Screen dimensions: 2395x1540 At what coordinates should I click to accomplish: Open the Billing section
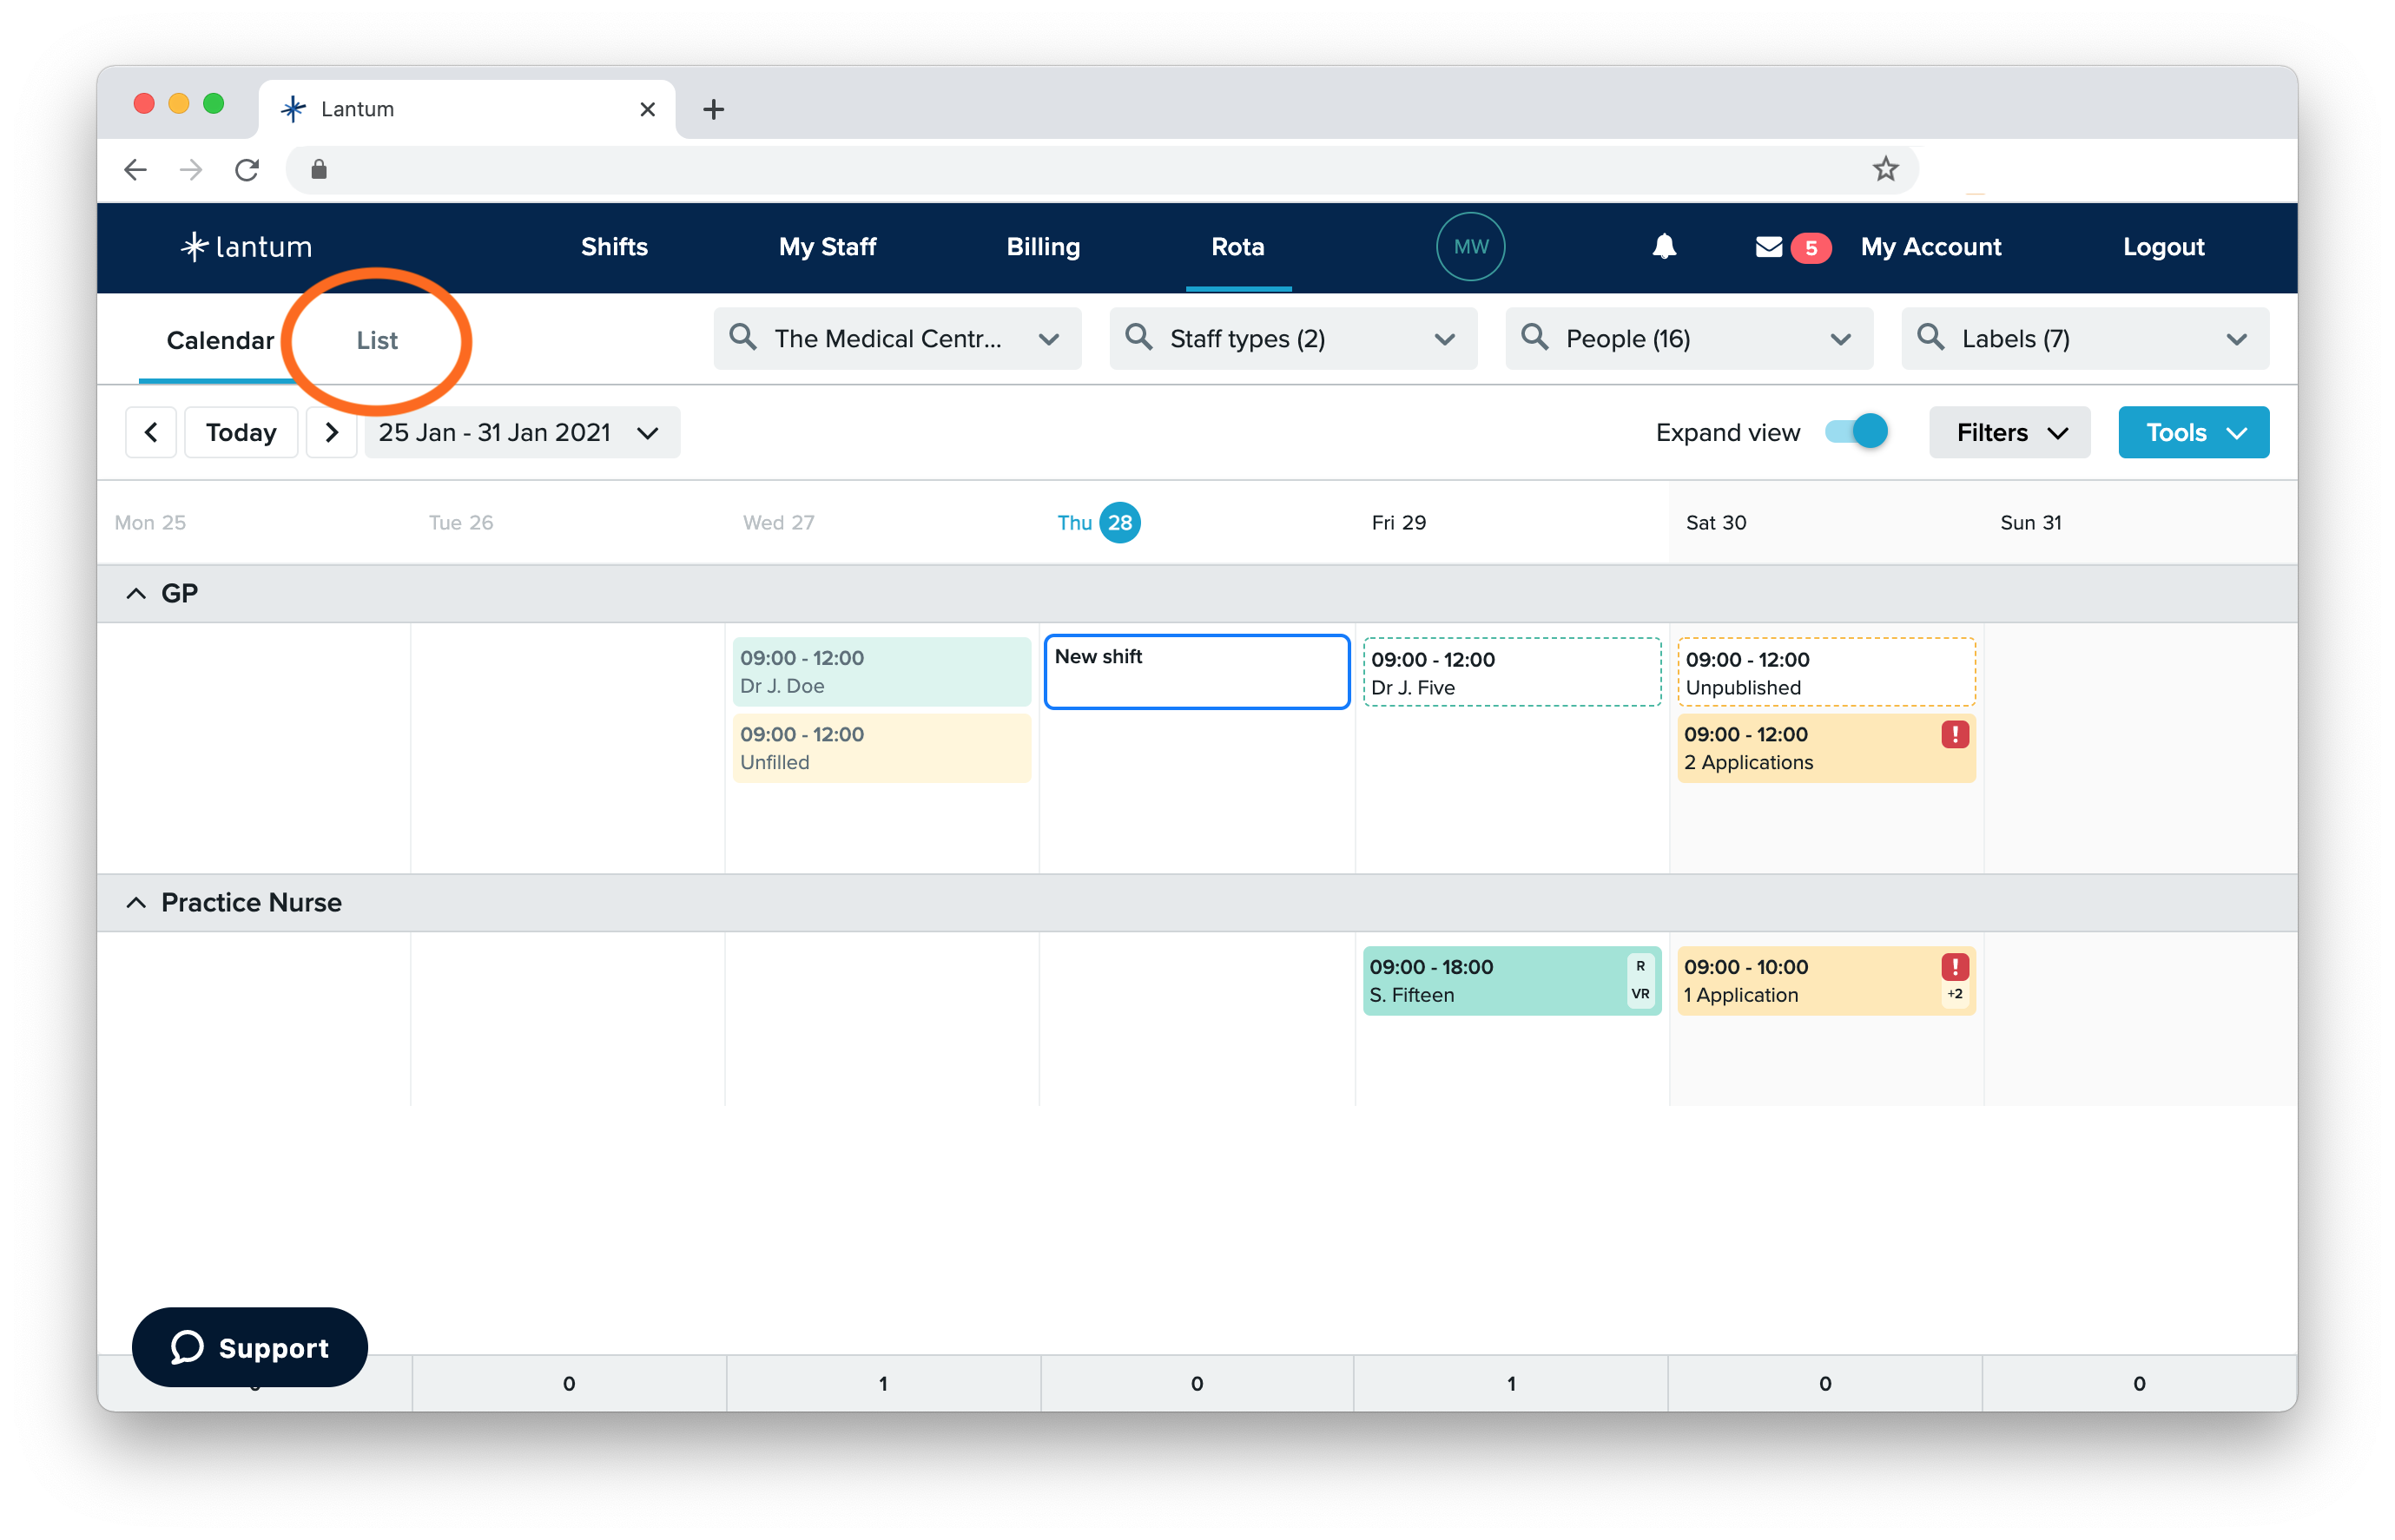1044,247
